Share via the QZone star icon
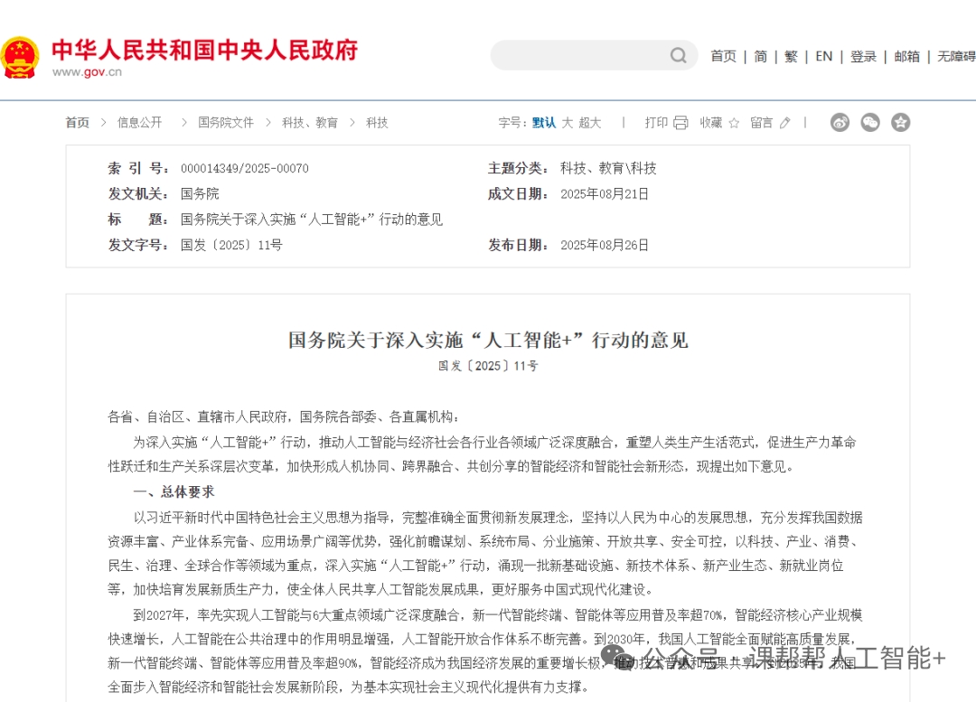The height and width of the screenshot is (702, 976). pyautogui.click(x=900, y=123)
